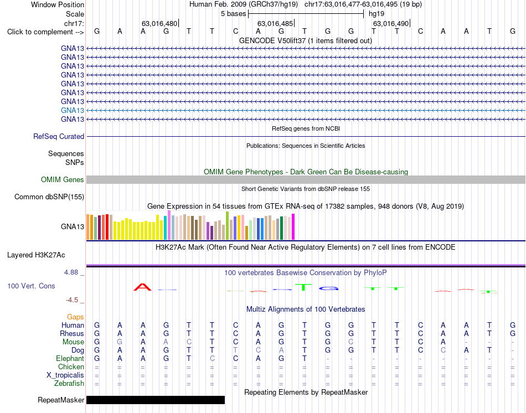Click the '5 bases' scale text
Screen dimensions: 526x413
tap(234, 14)
